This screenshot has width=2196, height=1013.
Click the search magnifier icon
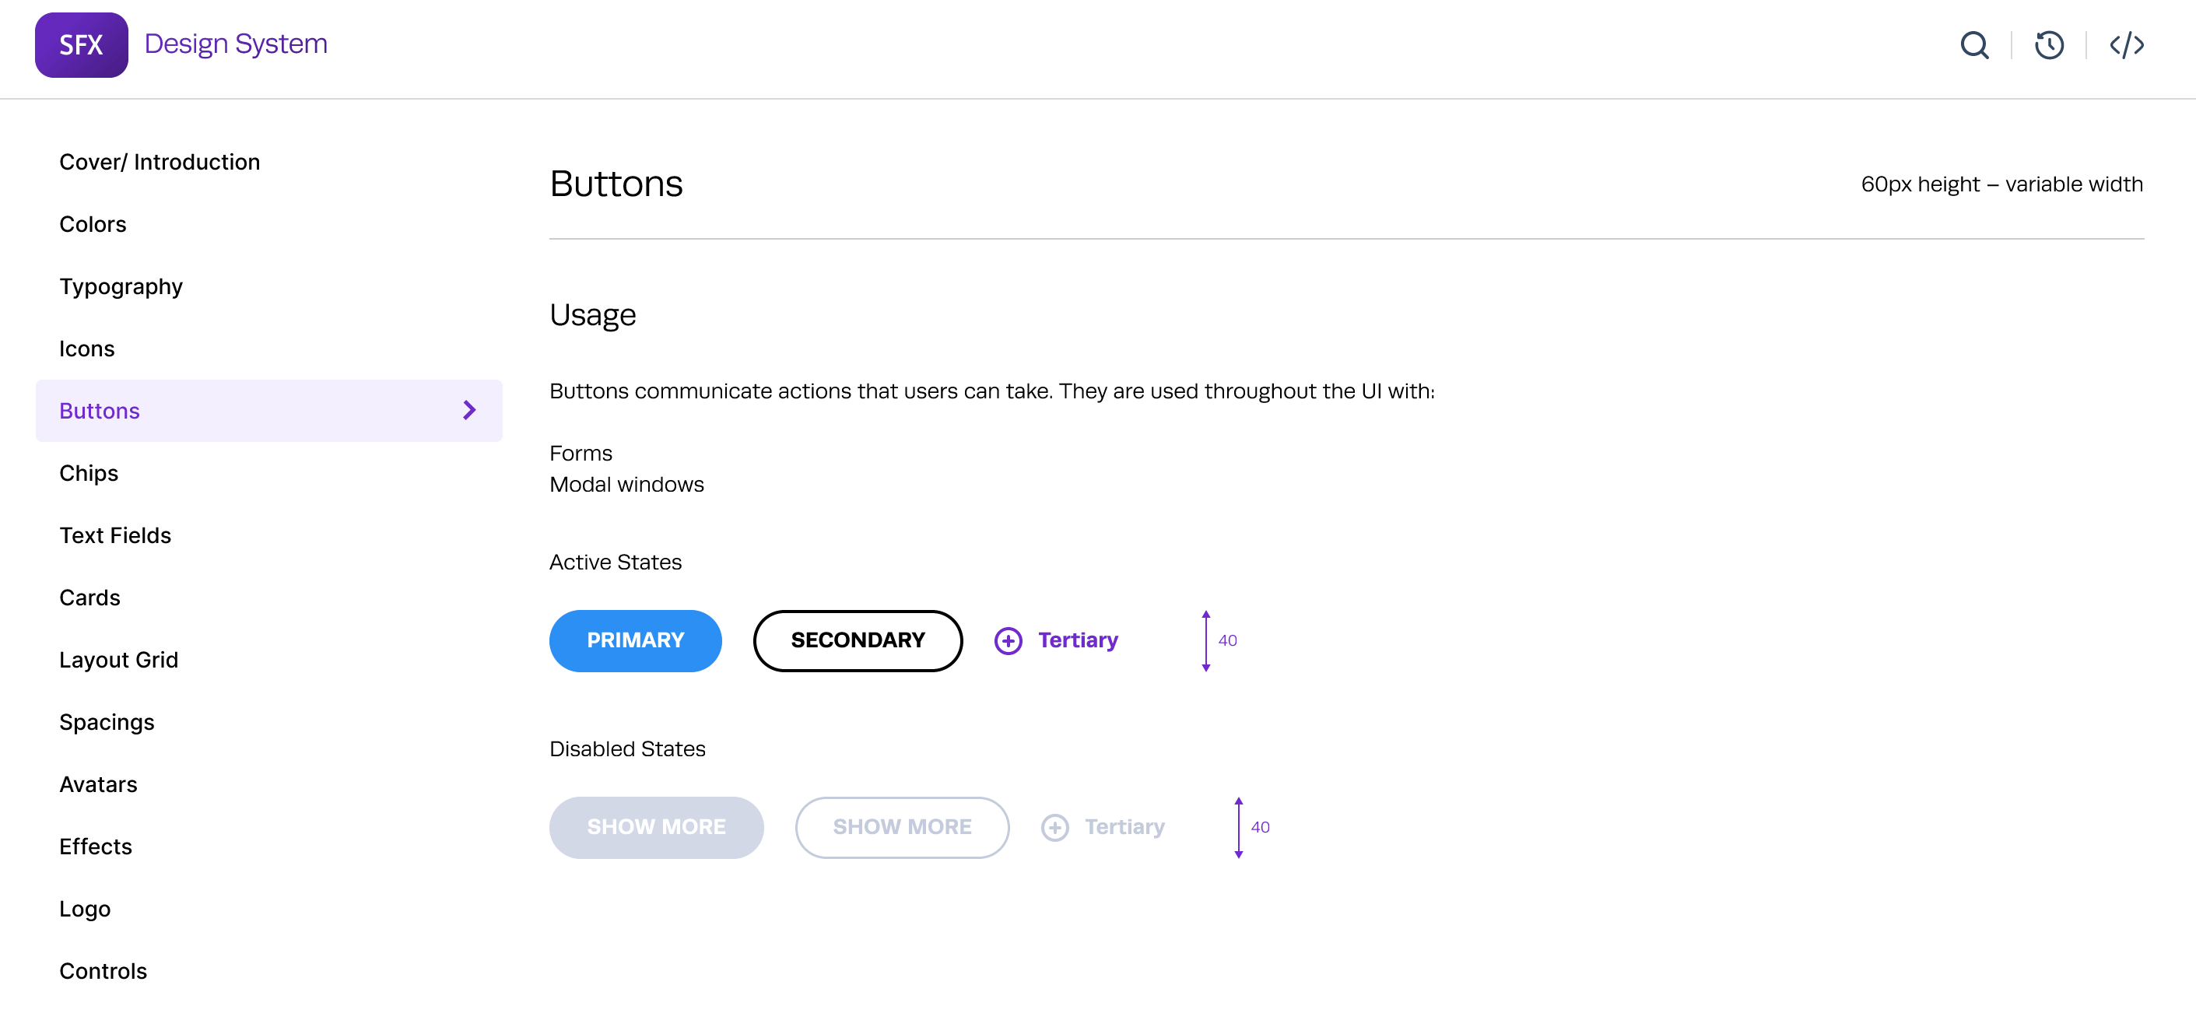(x=1973, y=45)
